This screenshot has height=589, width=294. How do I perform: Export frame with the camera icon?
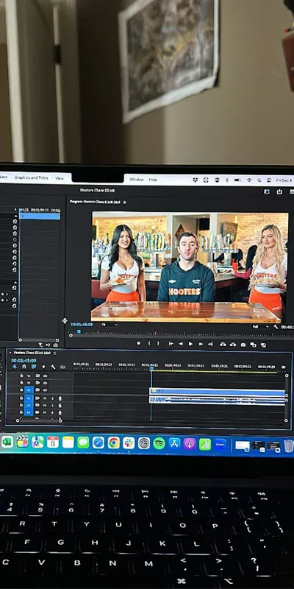[x=243, y=345]
